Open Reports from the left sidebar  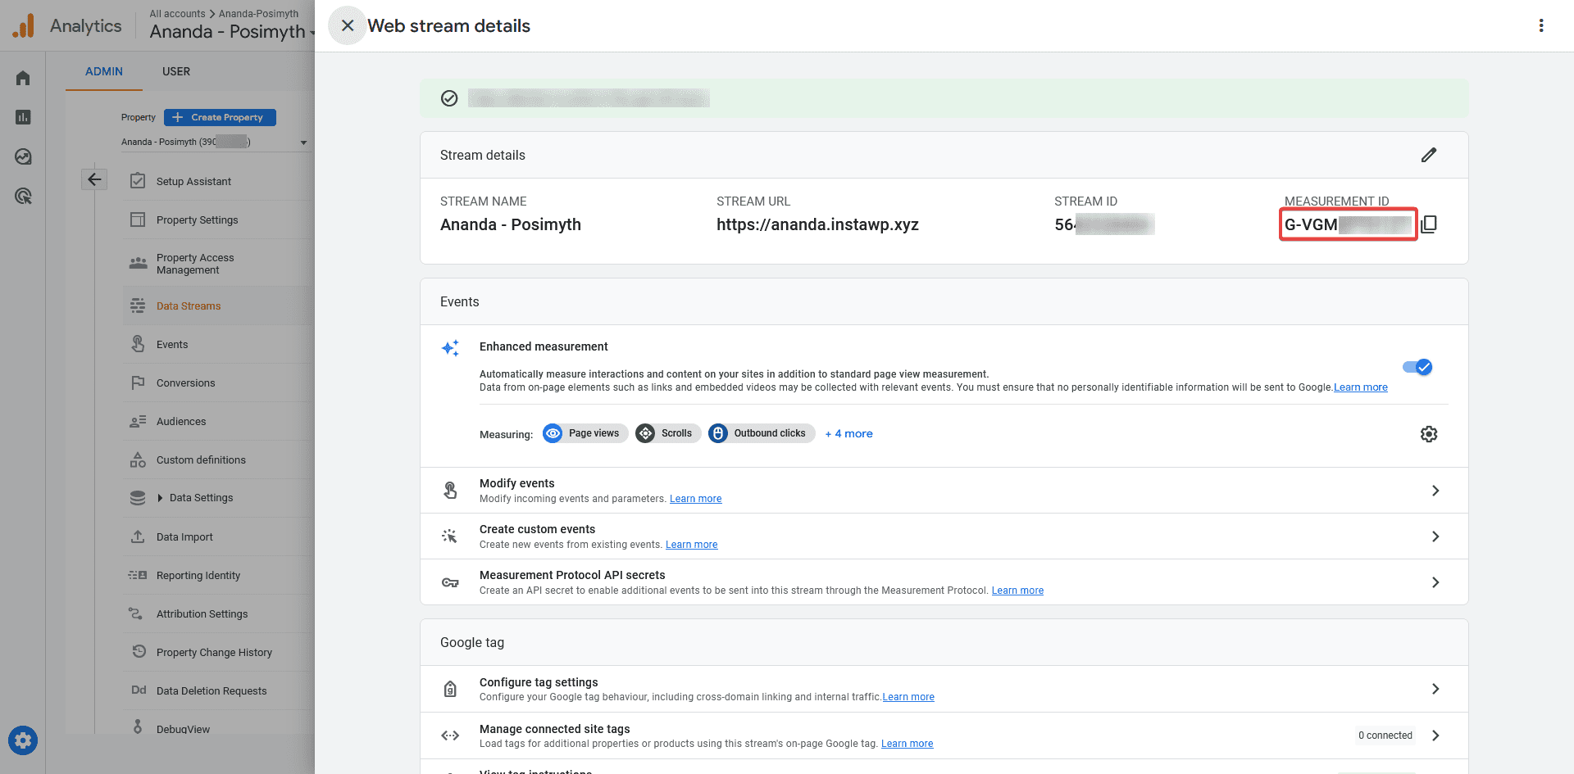point(22,117)
